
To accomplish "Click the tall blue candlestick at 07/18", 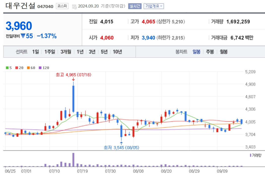I will click(x=73, y=99).
